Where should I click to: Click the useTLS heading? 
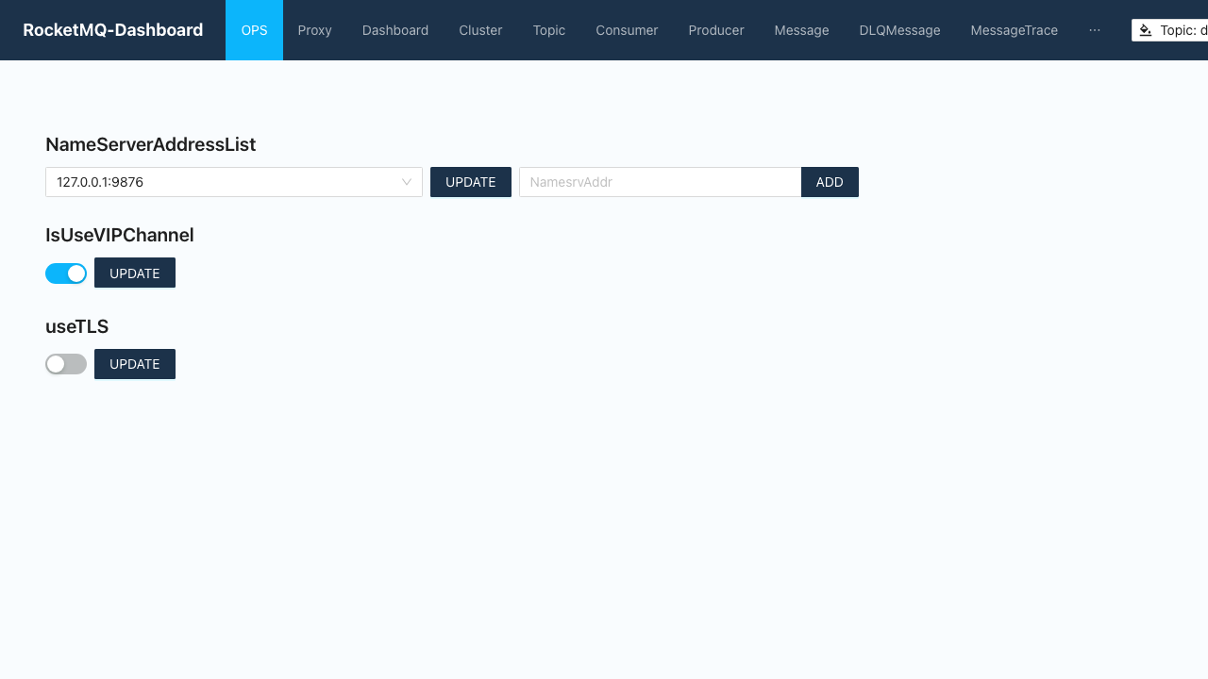[x=77, y=326]
